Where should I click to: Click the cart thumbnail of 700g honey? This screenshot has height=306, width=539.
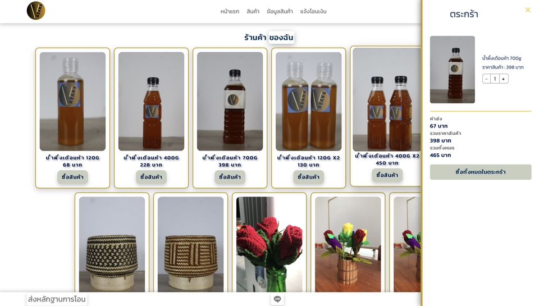[x=453, y=70]
